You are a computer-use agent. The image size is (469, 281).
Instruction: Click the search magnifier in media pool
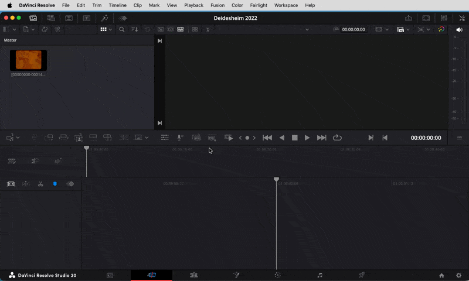click(x=122, y=29)
